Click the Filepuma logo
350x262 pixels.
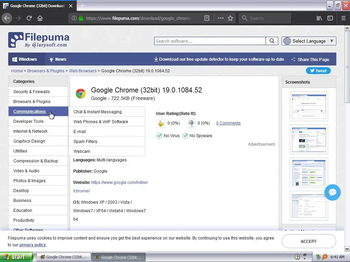click(x=39, y=40)
